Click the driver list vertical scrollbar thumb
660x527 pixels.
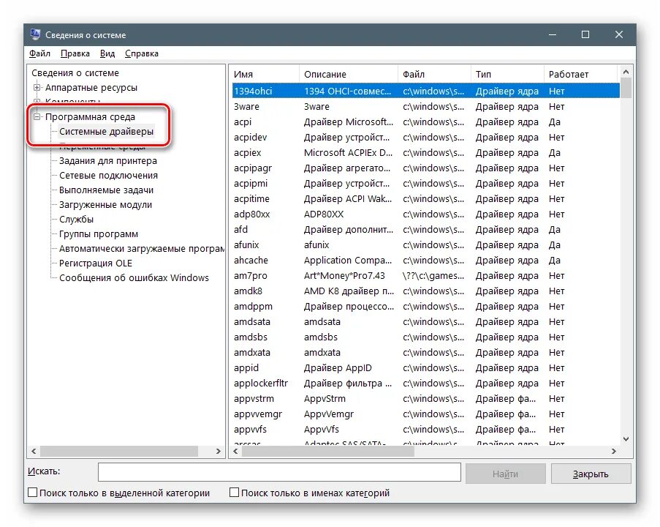coord(626,89)
